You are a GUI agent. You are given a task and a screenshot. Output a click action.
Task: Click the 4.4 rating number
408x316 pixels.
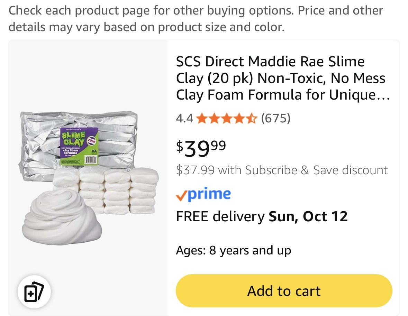184,119
